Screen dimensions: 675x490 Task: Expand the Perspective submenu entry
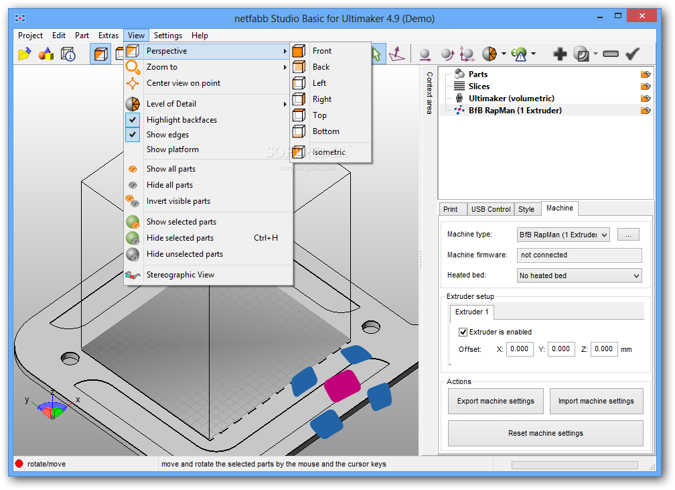[208, 51]
